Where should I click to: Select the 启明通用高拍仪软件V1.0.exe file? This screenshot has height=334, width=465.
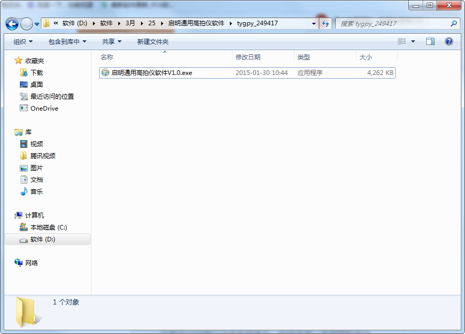[x=151, y=73]
